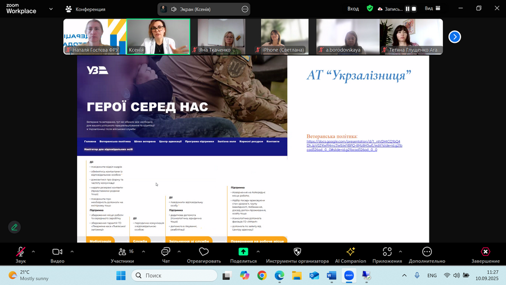
Task: Pause the recording in top bar
Action: [408, 9]
